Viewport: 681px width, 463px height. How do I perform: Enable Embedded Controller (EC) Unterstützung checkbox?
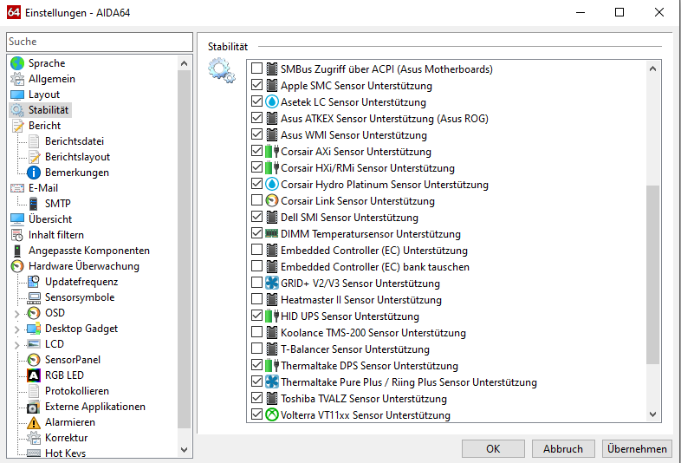pyautogui.click(x=256, y=250)
